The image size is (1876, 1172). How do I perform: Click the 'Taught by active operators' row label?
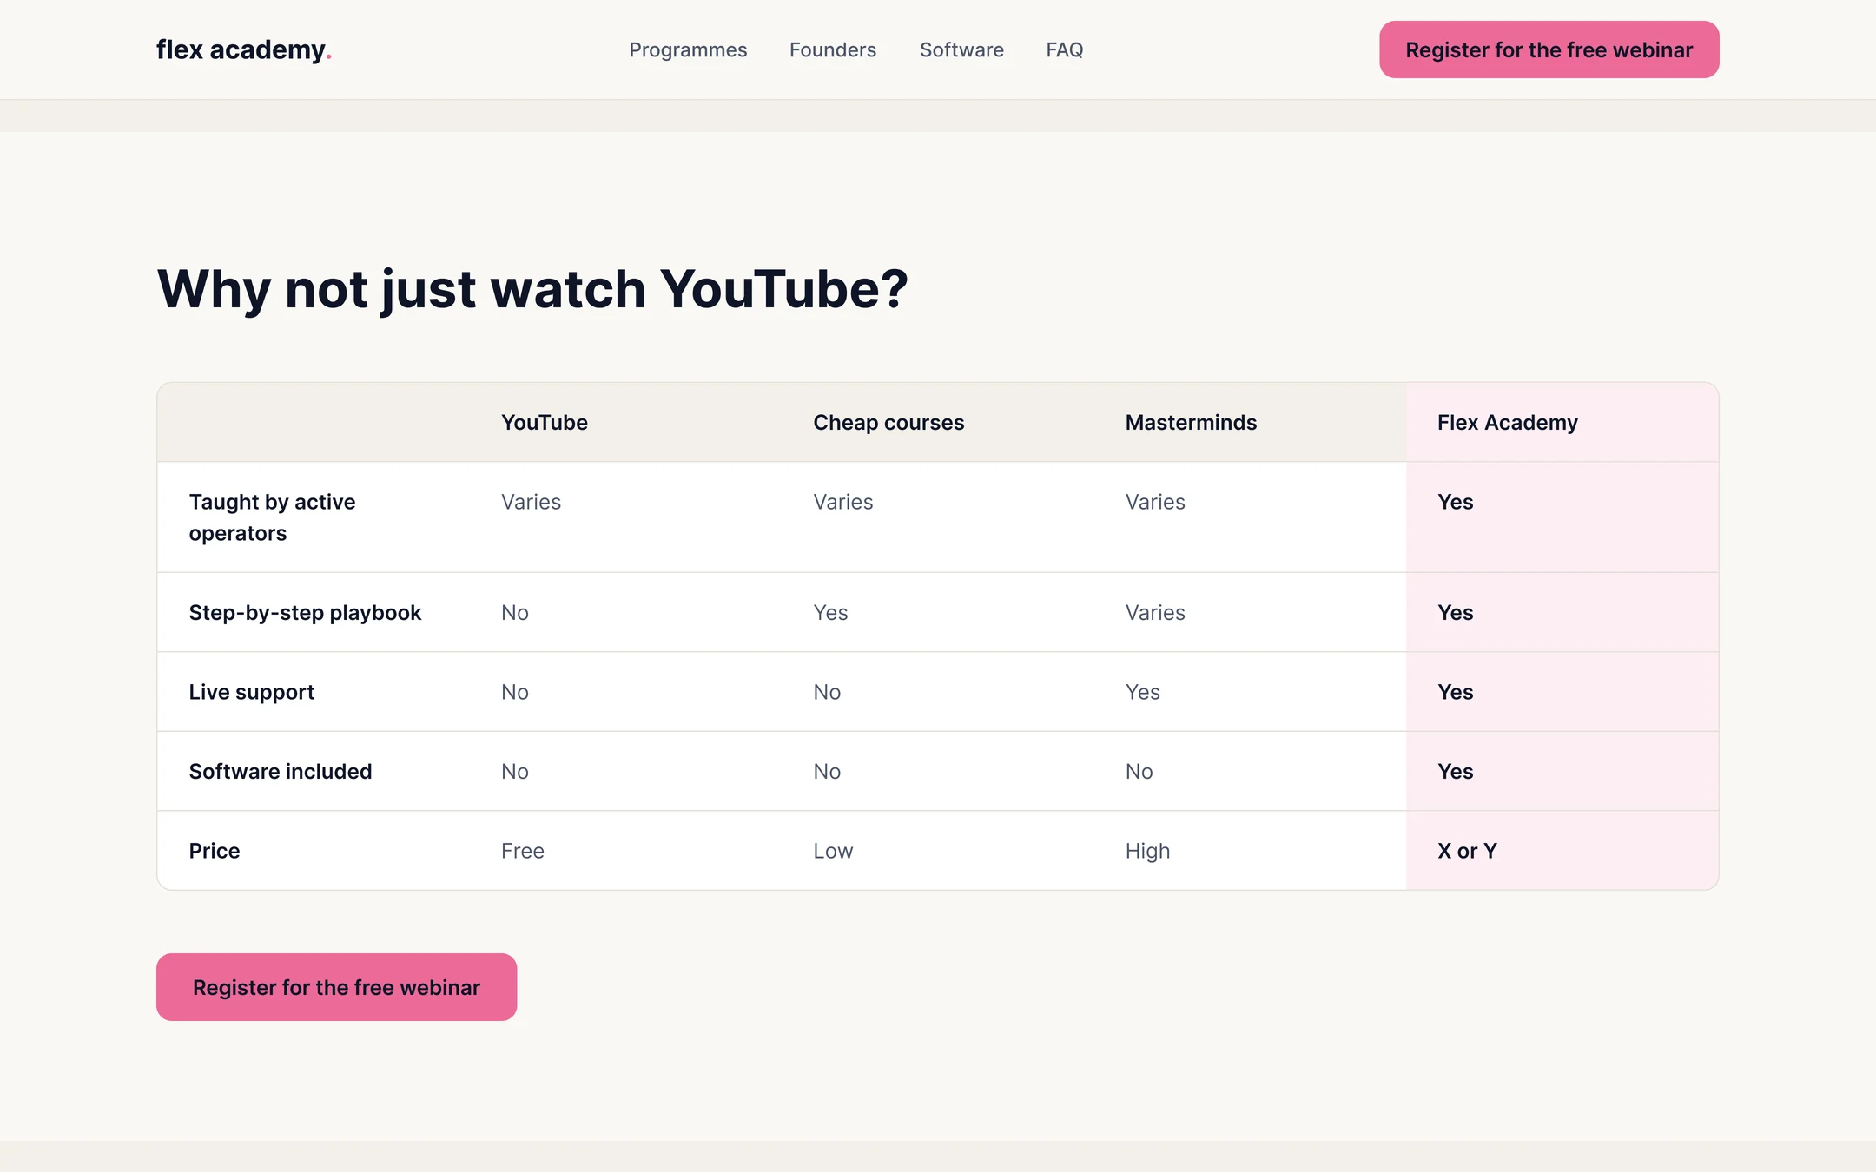click(273, 517)
